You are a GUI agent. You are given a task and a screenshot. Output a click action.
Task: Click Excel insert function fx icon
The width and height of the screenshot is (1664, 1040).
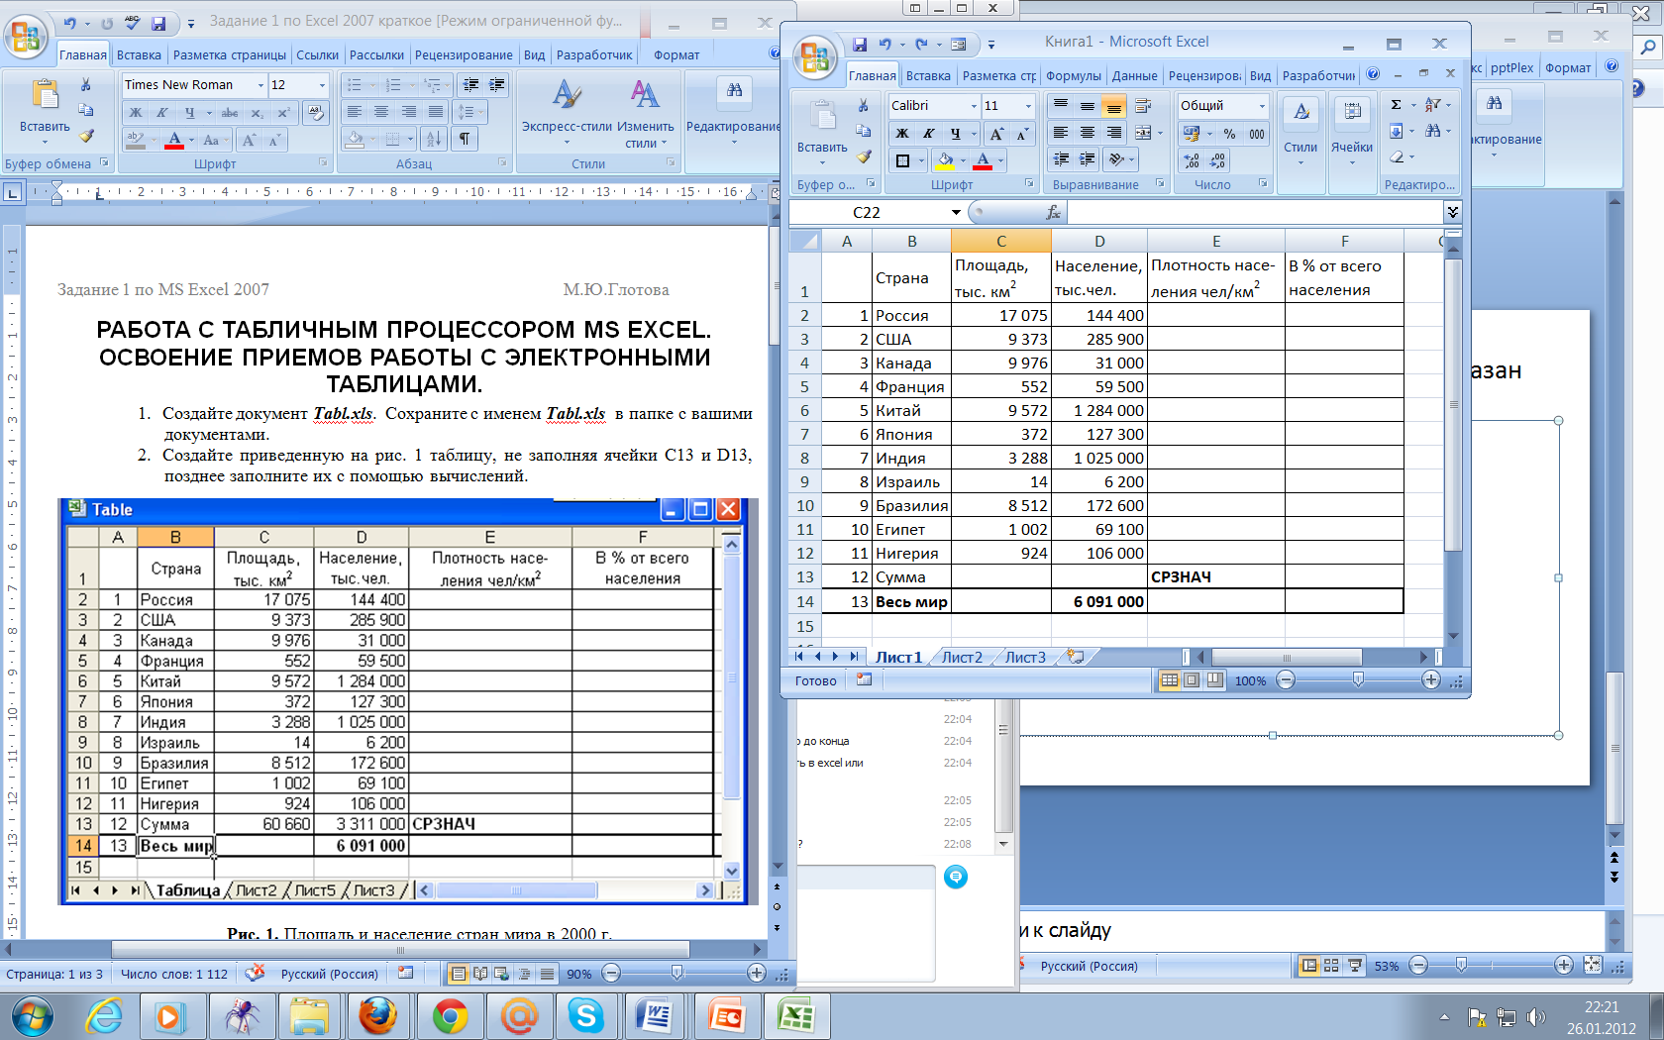click(x=1053, y=212)
